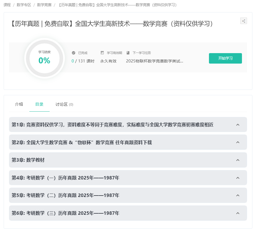This screenshot has width=260, height=232.
Task: Open the 讨论区 tab
Action: [x=64, y=104]
